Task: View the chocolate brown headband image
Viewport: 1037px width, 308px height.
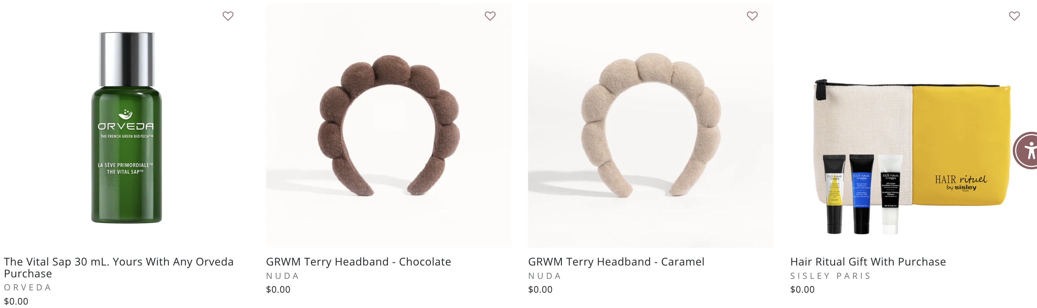Action: click(x=388, y=125)
